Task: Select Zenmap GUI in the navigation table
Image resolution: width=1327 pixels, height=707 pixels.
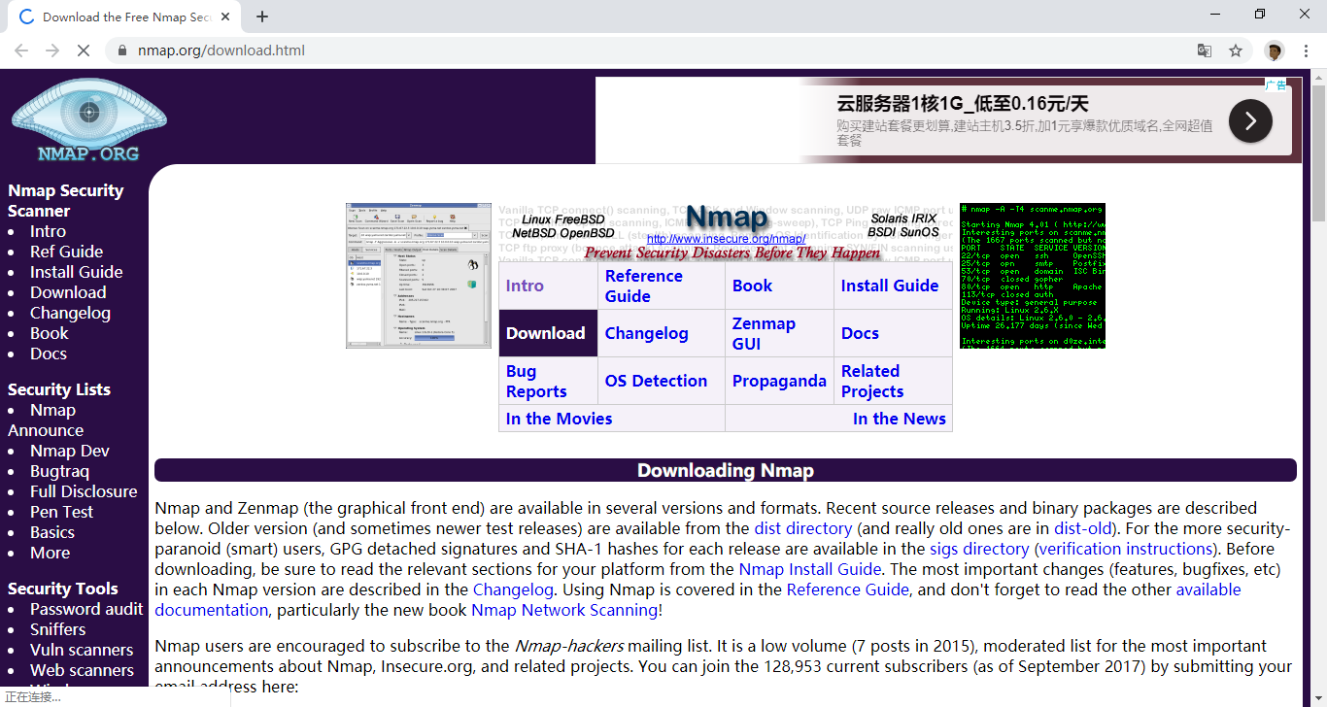Action: coord(764,333)
